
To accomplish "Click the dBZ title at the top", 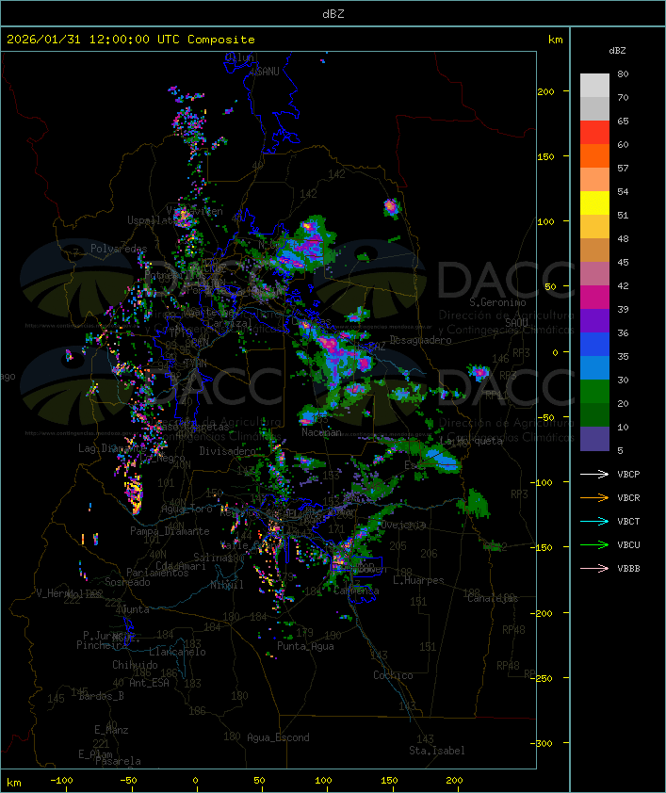I will coord(333,13).
